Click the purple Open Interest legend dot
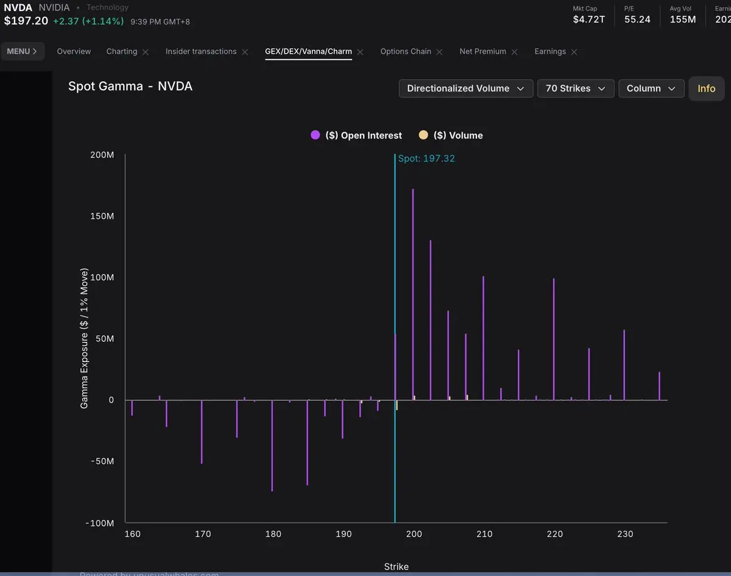The image size is (731, 576). click(315, 135)
